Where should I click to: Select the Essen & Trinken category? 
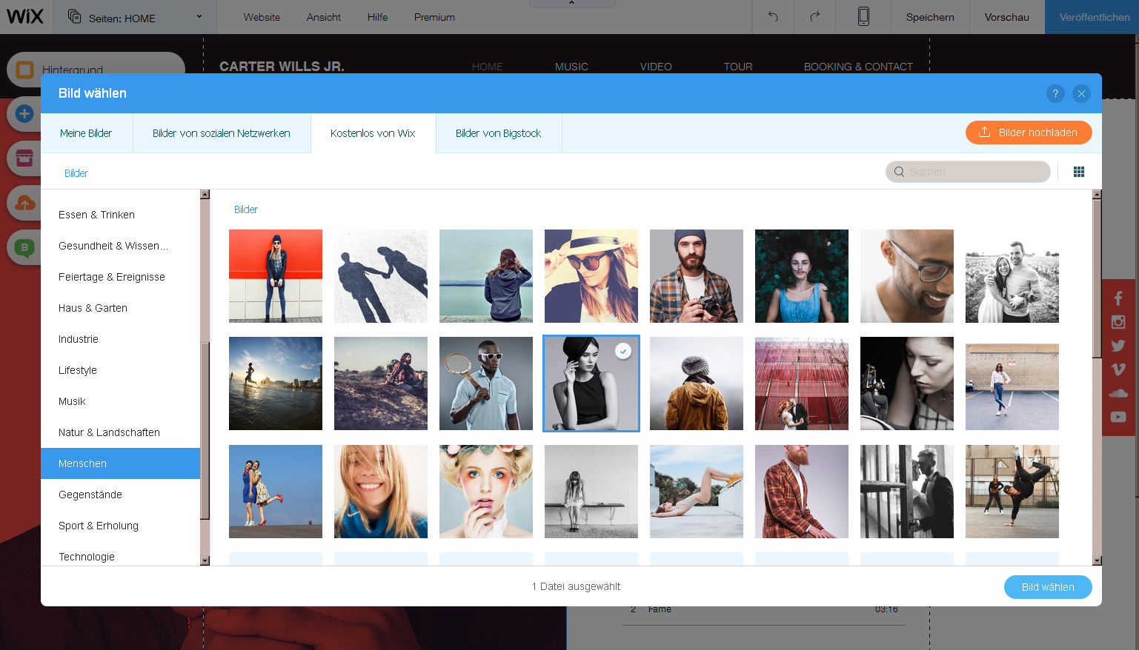point(120,215)
